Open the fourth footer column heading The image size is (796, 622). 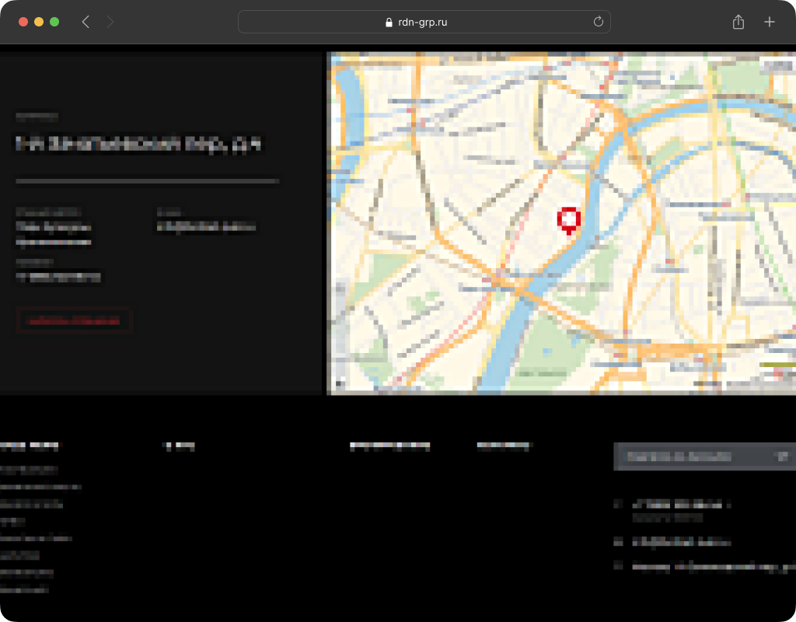click(x=504, y=446)
